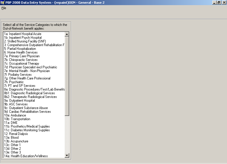227x164 pixels.
Task: Select '1a: Inpatient Hospital Acute'
Action: (x=34, y=34)
